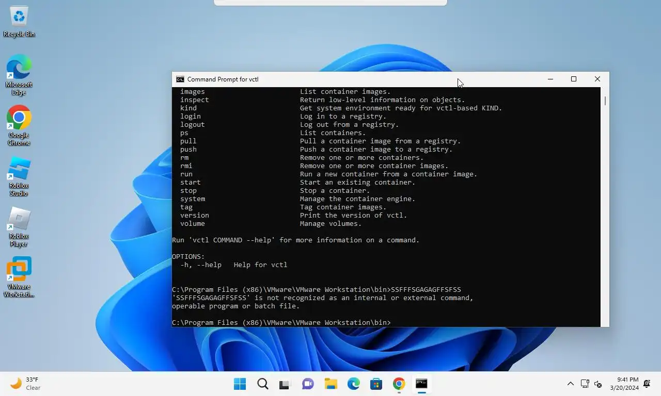Click the muted volume tray icon
The height and width of the screenshot is (396, 661).
(x=598, y=384)
